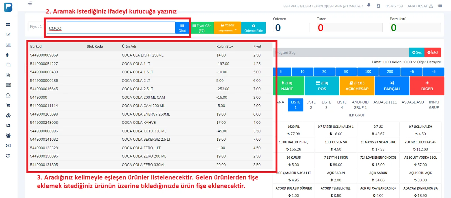451x198 pixels.
Task: Open the retweet/exchange sidebar icon
Action: click(8, 125)
